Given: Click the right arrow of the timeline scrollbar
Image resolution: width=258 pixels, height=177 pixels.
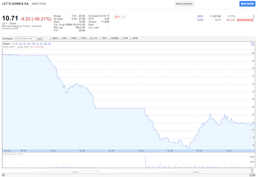Looking at the screenshot, I should [254, 175].
